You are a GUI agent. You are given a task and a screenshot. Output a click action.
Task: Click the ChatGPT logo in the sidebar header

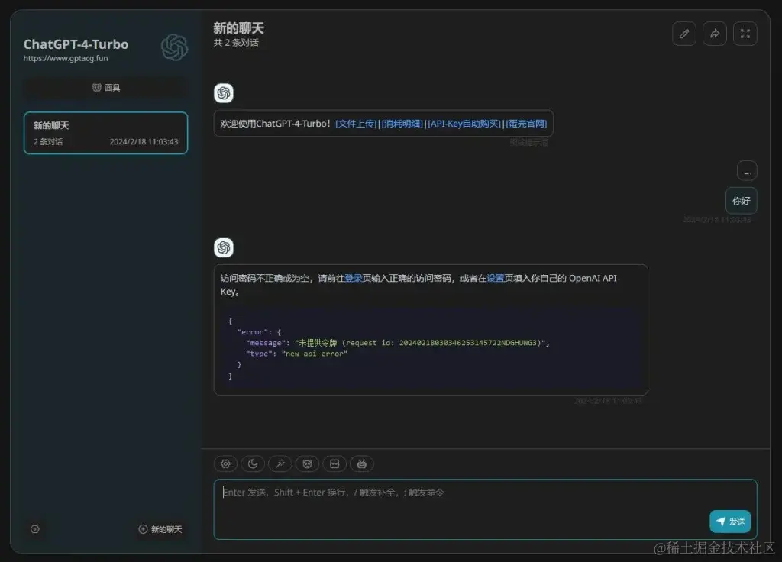point(175,47)
